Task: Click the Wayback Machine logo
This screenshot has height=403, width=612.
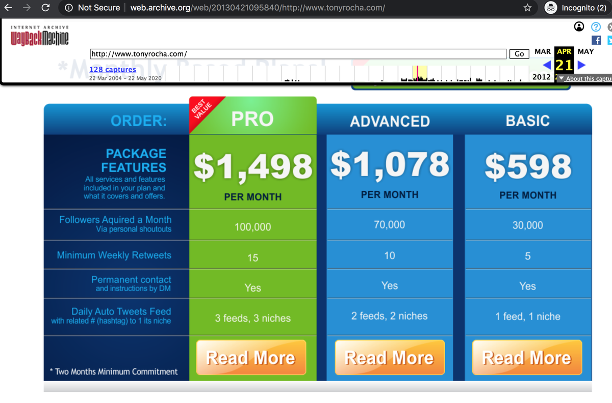Action: click(40, 36)
